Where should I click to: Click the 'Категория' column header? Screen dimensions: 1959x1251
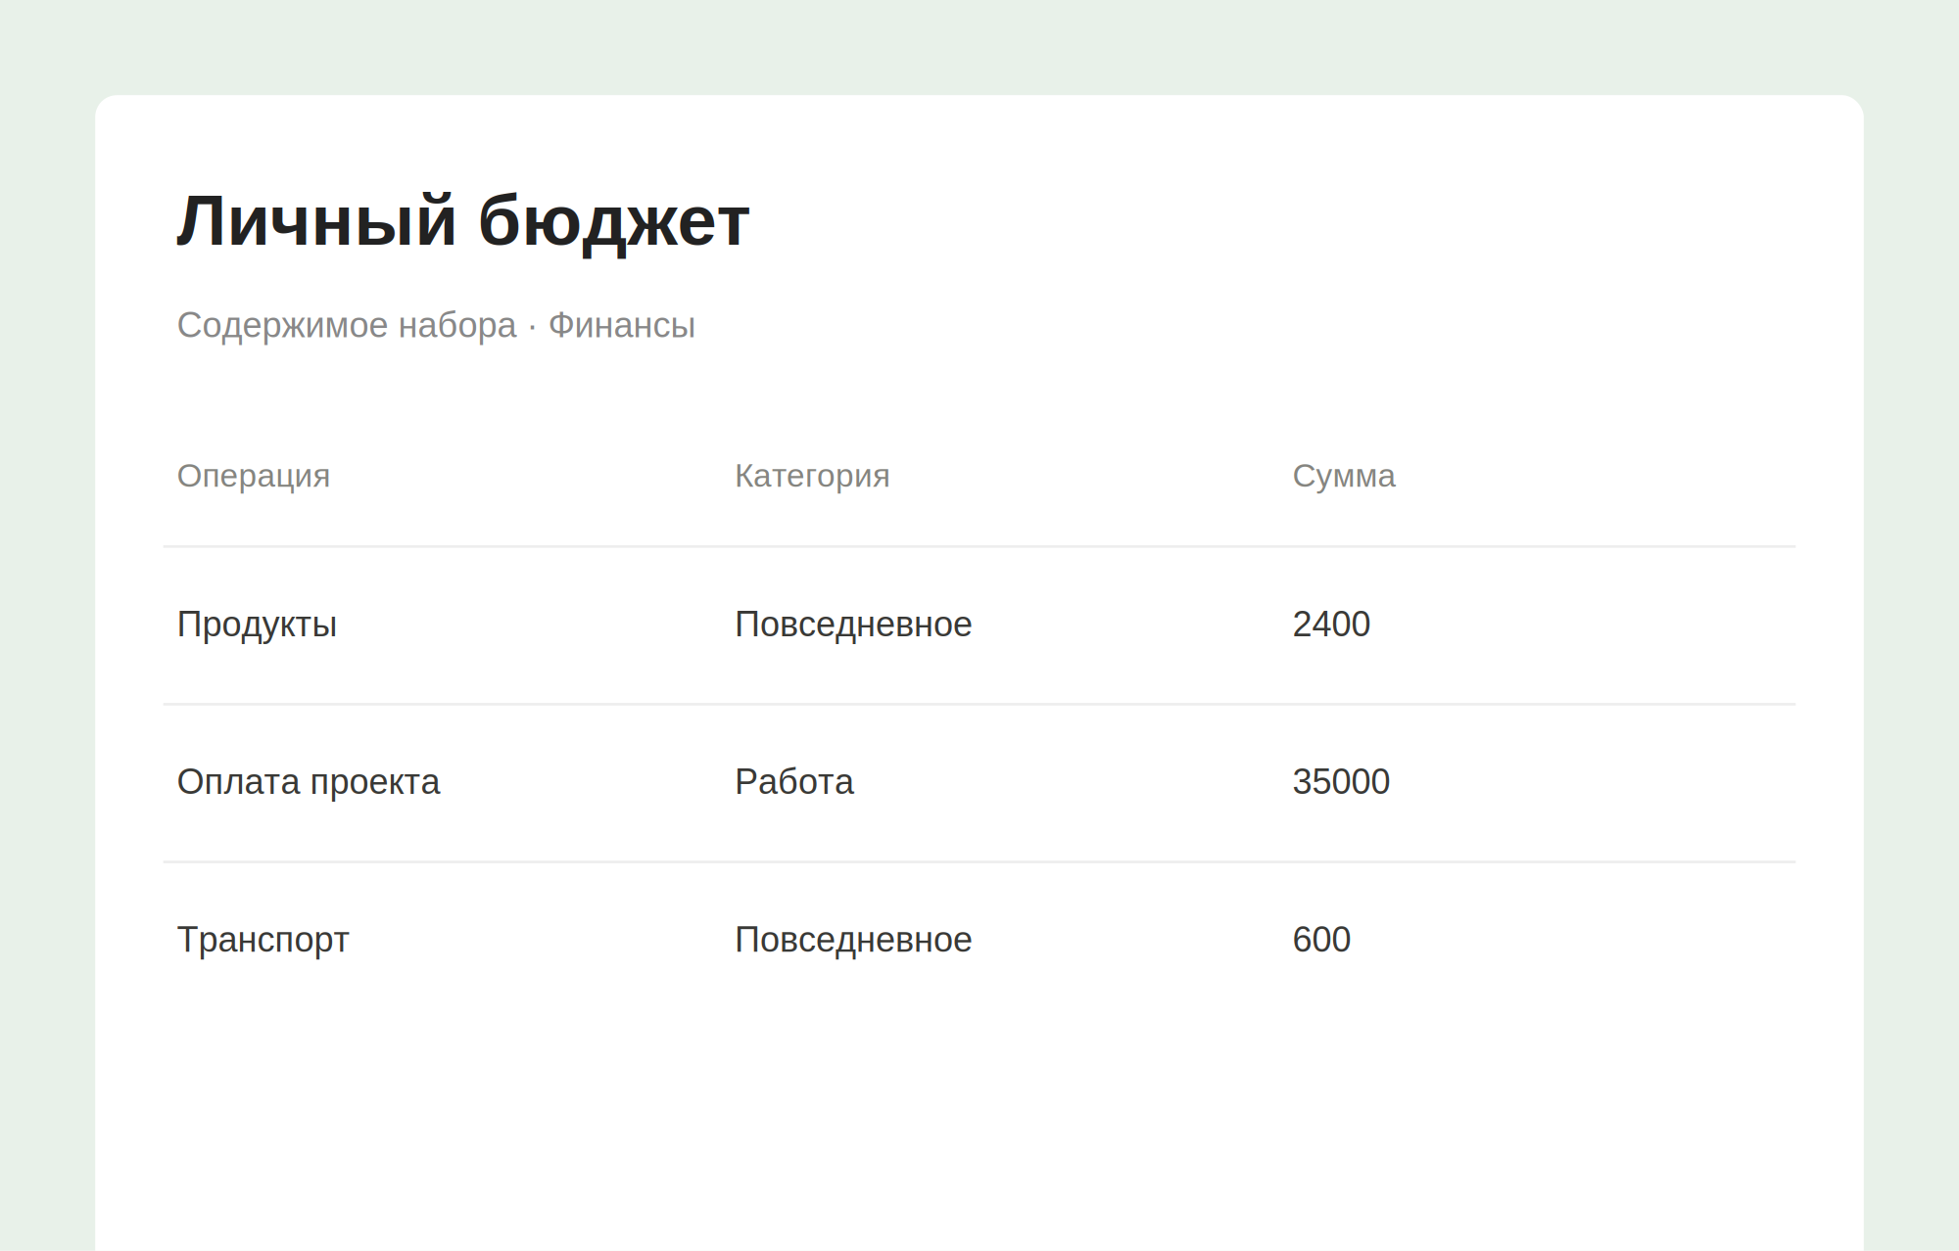point(812,476)
